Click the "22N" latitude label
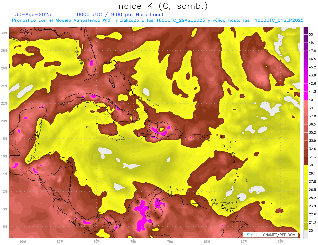Image resolution: width=318 pixels, height=245 pixels. (x=4, y=103)
